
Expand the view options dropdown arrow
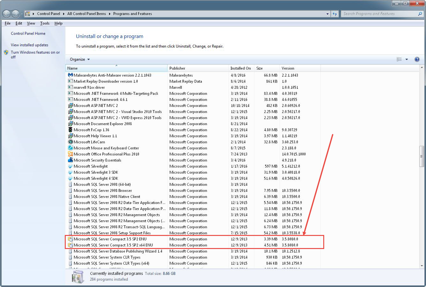[407, 59]
